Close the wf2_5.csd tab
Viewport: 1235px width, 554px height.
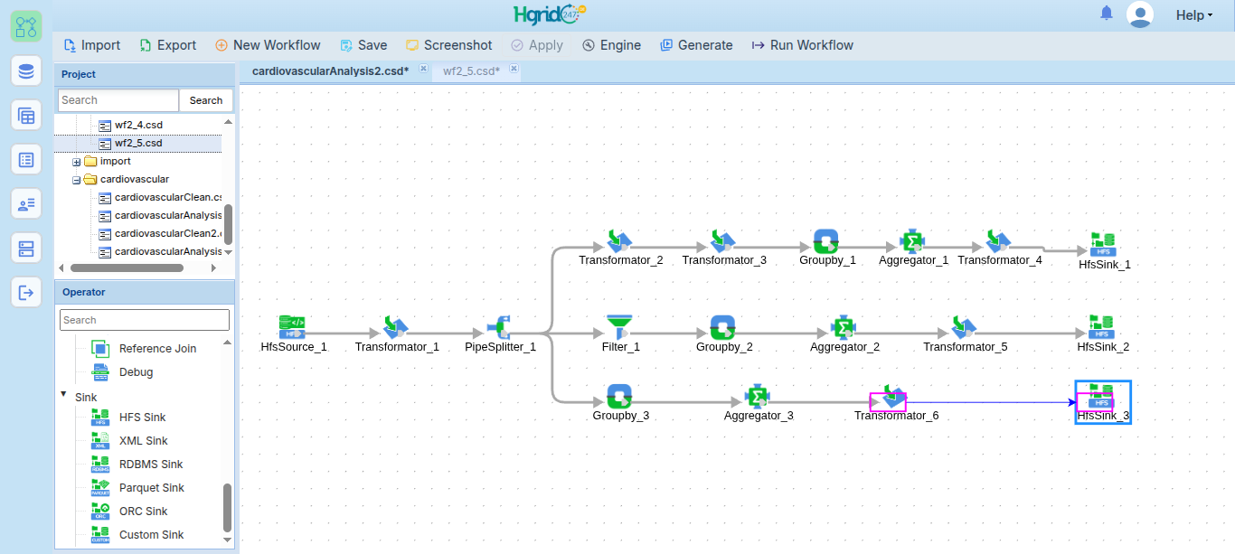pyautogui.click(x=514, y=69)
